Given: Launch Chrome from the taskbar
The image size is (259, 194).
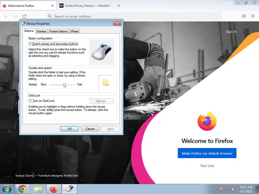Looking at the screenshot, I should tap(23, 189).
